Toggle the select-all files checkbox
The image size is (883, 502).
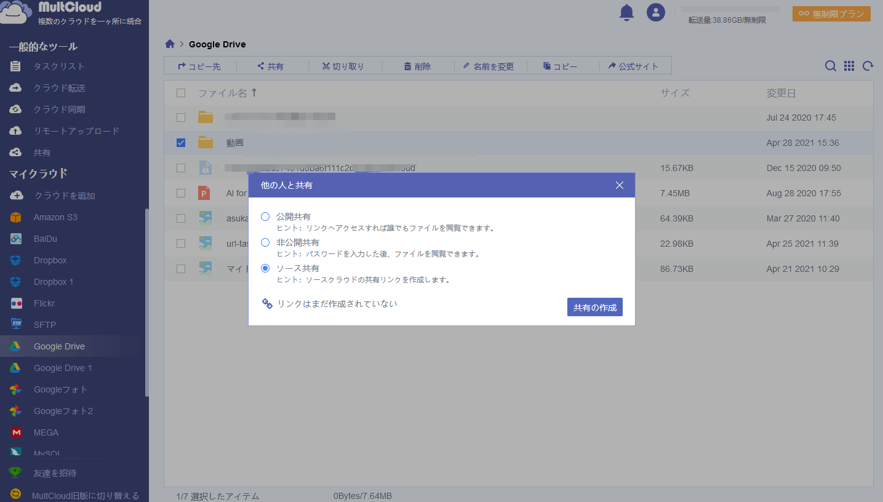coord(181,93)
